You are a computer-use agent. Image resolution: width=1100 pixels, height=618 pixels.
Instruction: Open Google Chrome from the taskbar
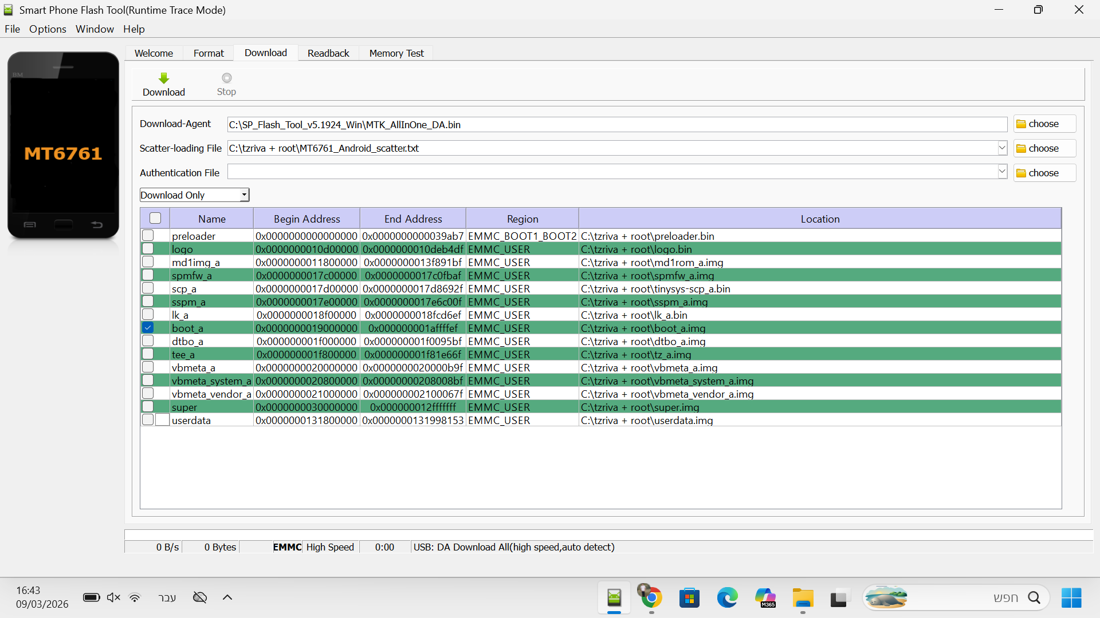(x=651, y=598)
